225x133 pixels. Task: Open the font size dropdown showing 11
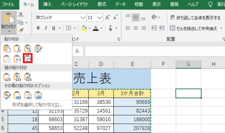tap(99, 18)
